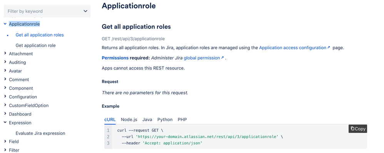Select Avatar in the sidebar

15,71
